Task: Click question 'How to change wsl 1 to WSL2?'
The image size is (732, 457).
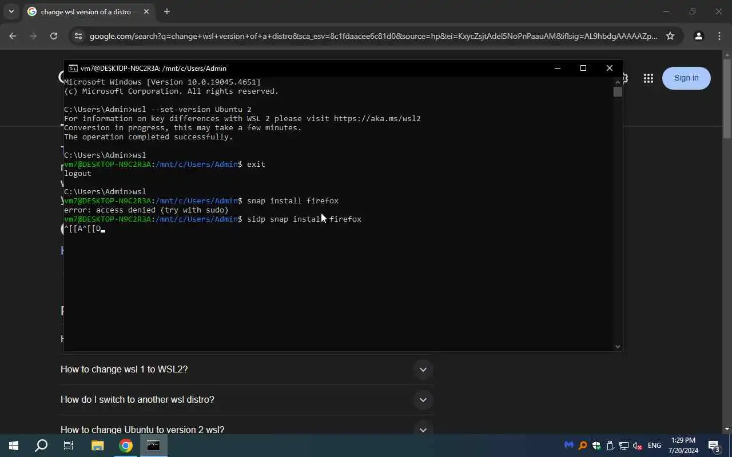Action: click(124, 370)
